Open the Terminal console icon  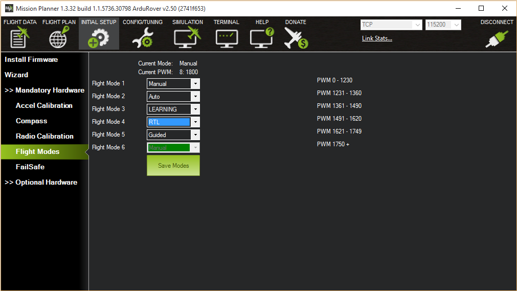[226, 38]
